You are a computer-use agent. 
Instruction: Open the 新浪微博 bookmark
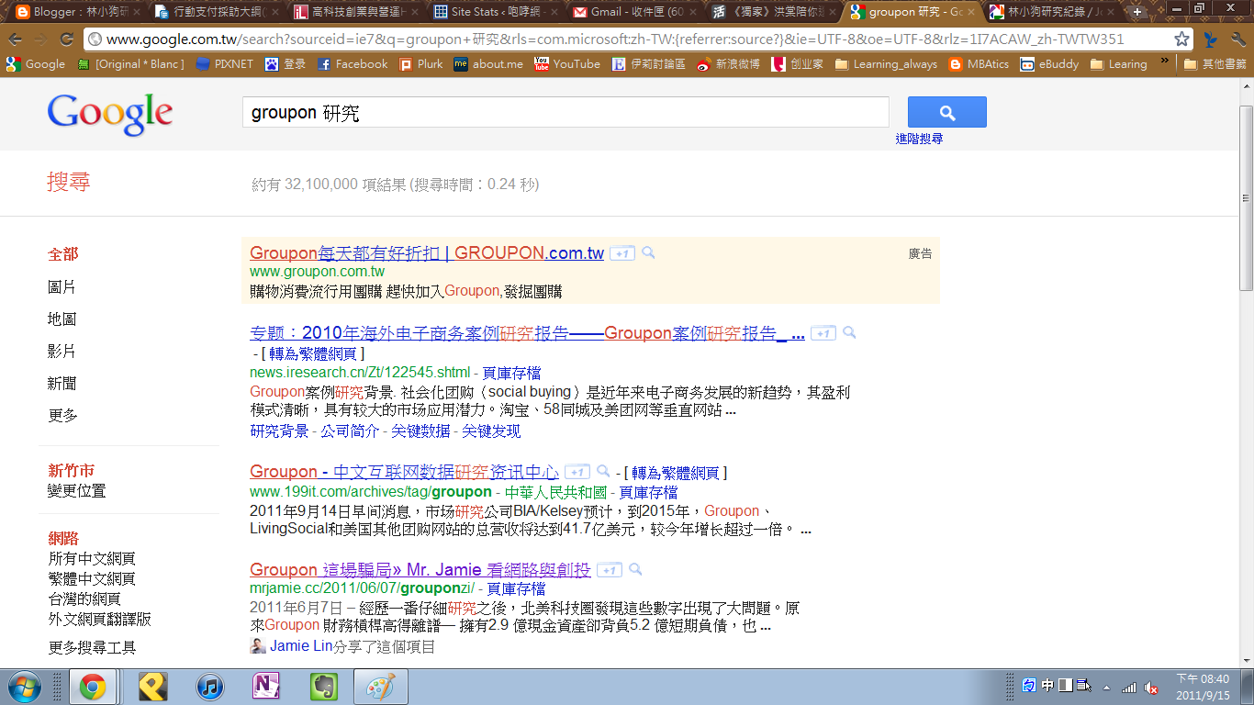pos(728,64)
